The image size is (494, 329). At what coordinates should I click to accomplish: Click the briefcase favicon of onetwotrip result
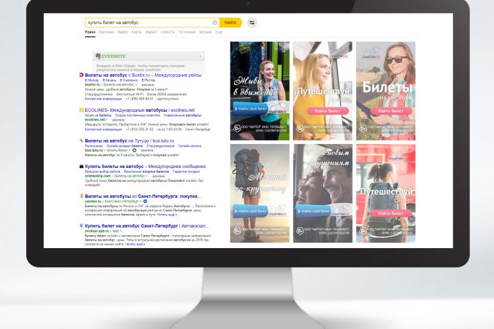81,167
